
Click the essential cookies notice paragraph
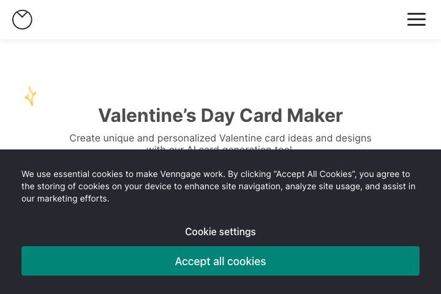[219, 186]
